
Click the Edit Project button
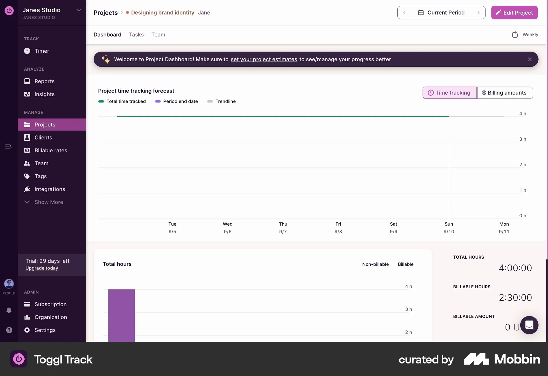click(514, 13)
